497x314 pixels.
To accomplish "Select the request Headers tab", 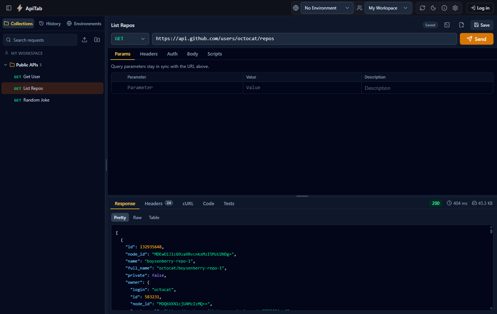I will click(x=149, y=54).
